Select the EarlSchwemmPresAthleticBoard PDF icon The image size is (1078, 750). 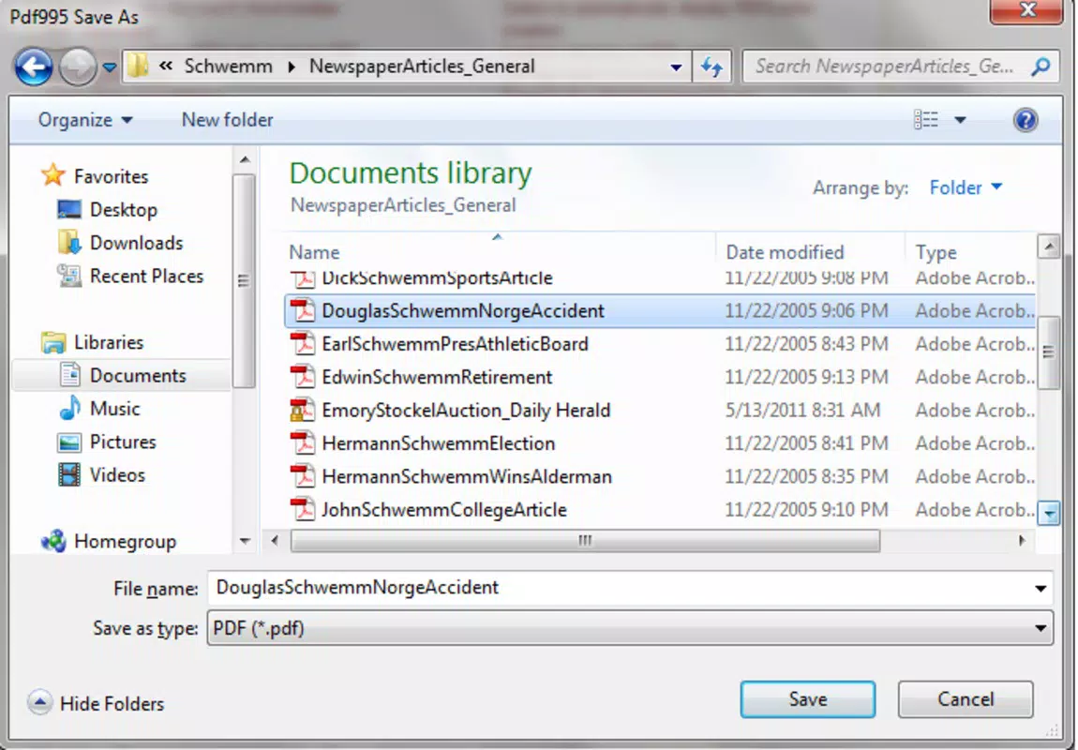(x=302, y=344)
